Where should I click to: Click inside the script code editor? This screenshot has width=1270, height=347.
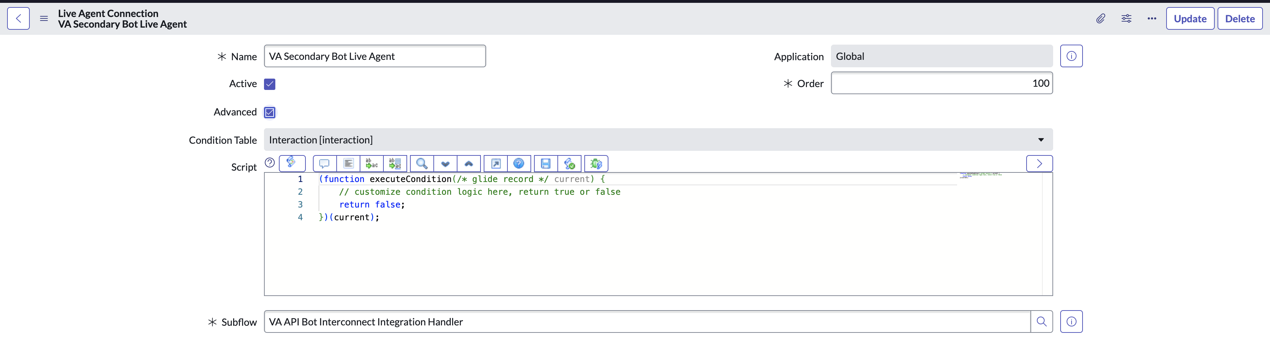658,234
